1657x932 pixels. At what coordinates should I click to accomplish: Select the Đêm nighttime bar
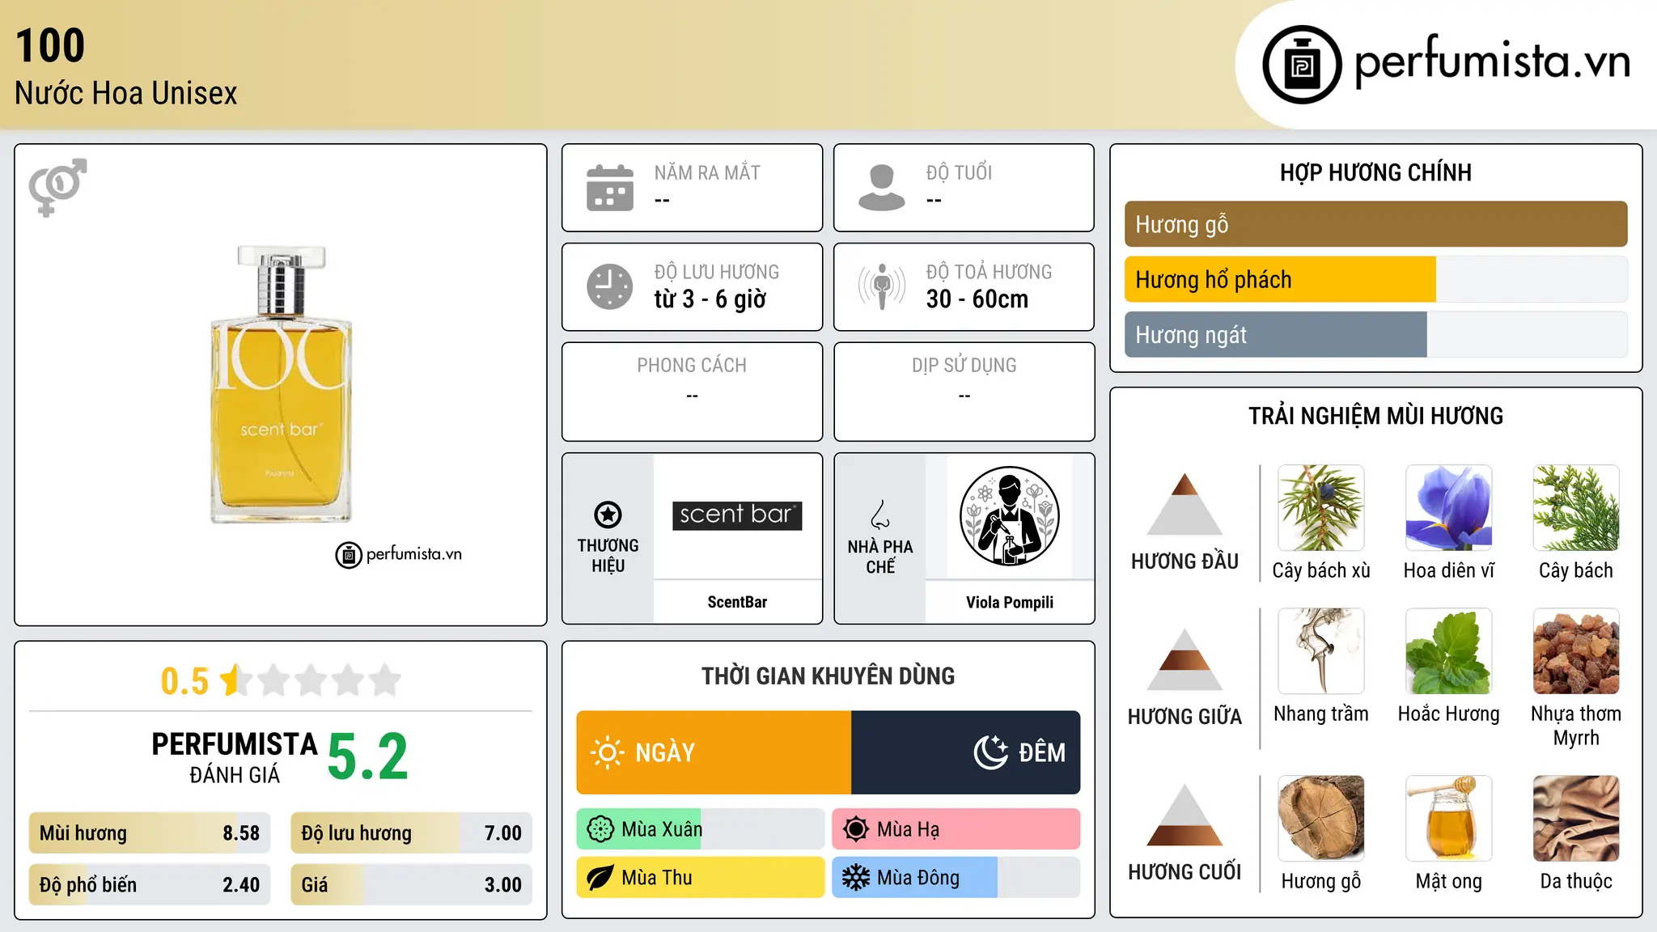coord(966,752)
